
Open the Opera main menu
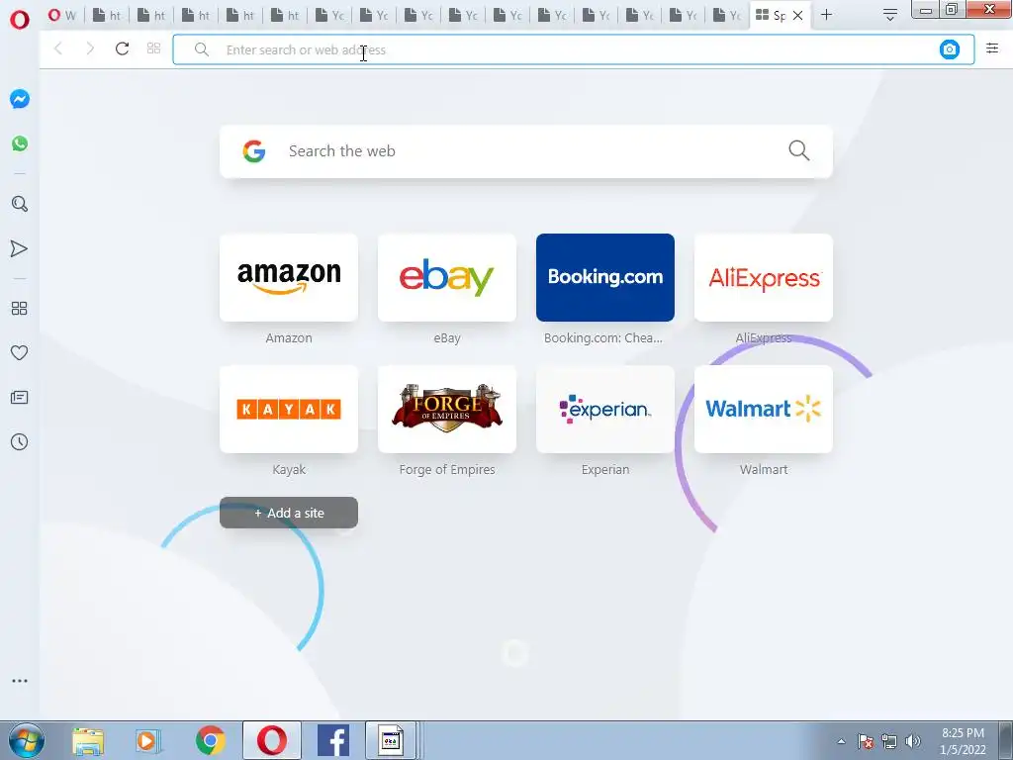[20, 20]
